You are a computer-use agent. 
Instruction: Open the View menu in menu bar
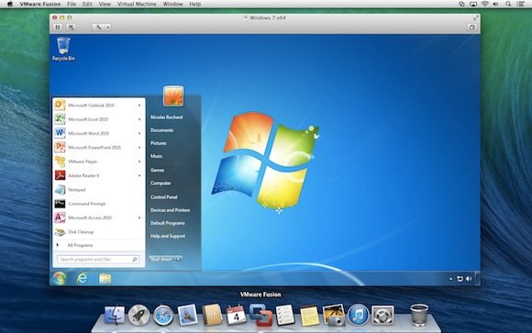(105, 4)
